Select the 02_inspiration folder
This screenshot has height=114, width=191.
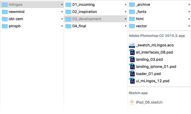tap(85, 12)
